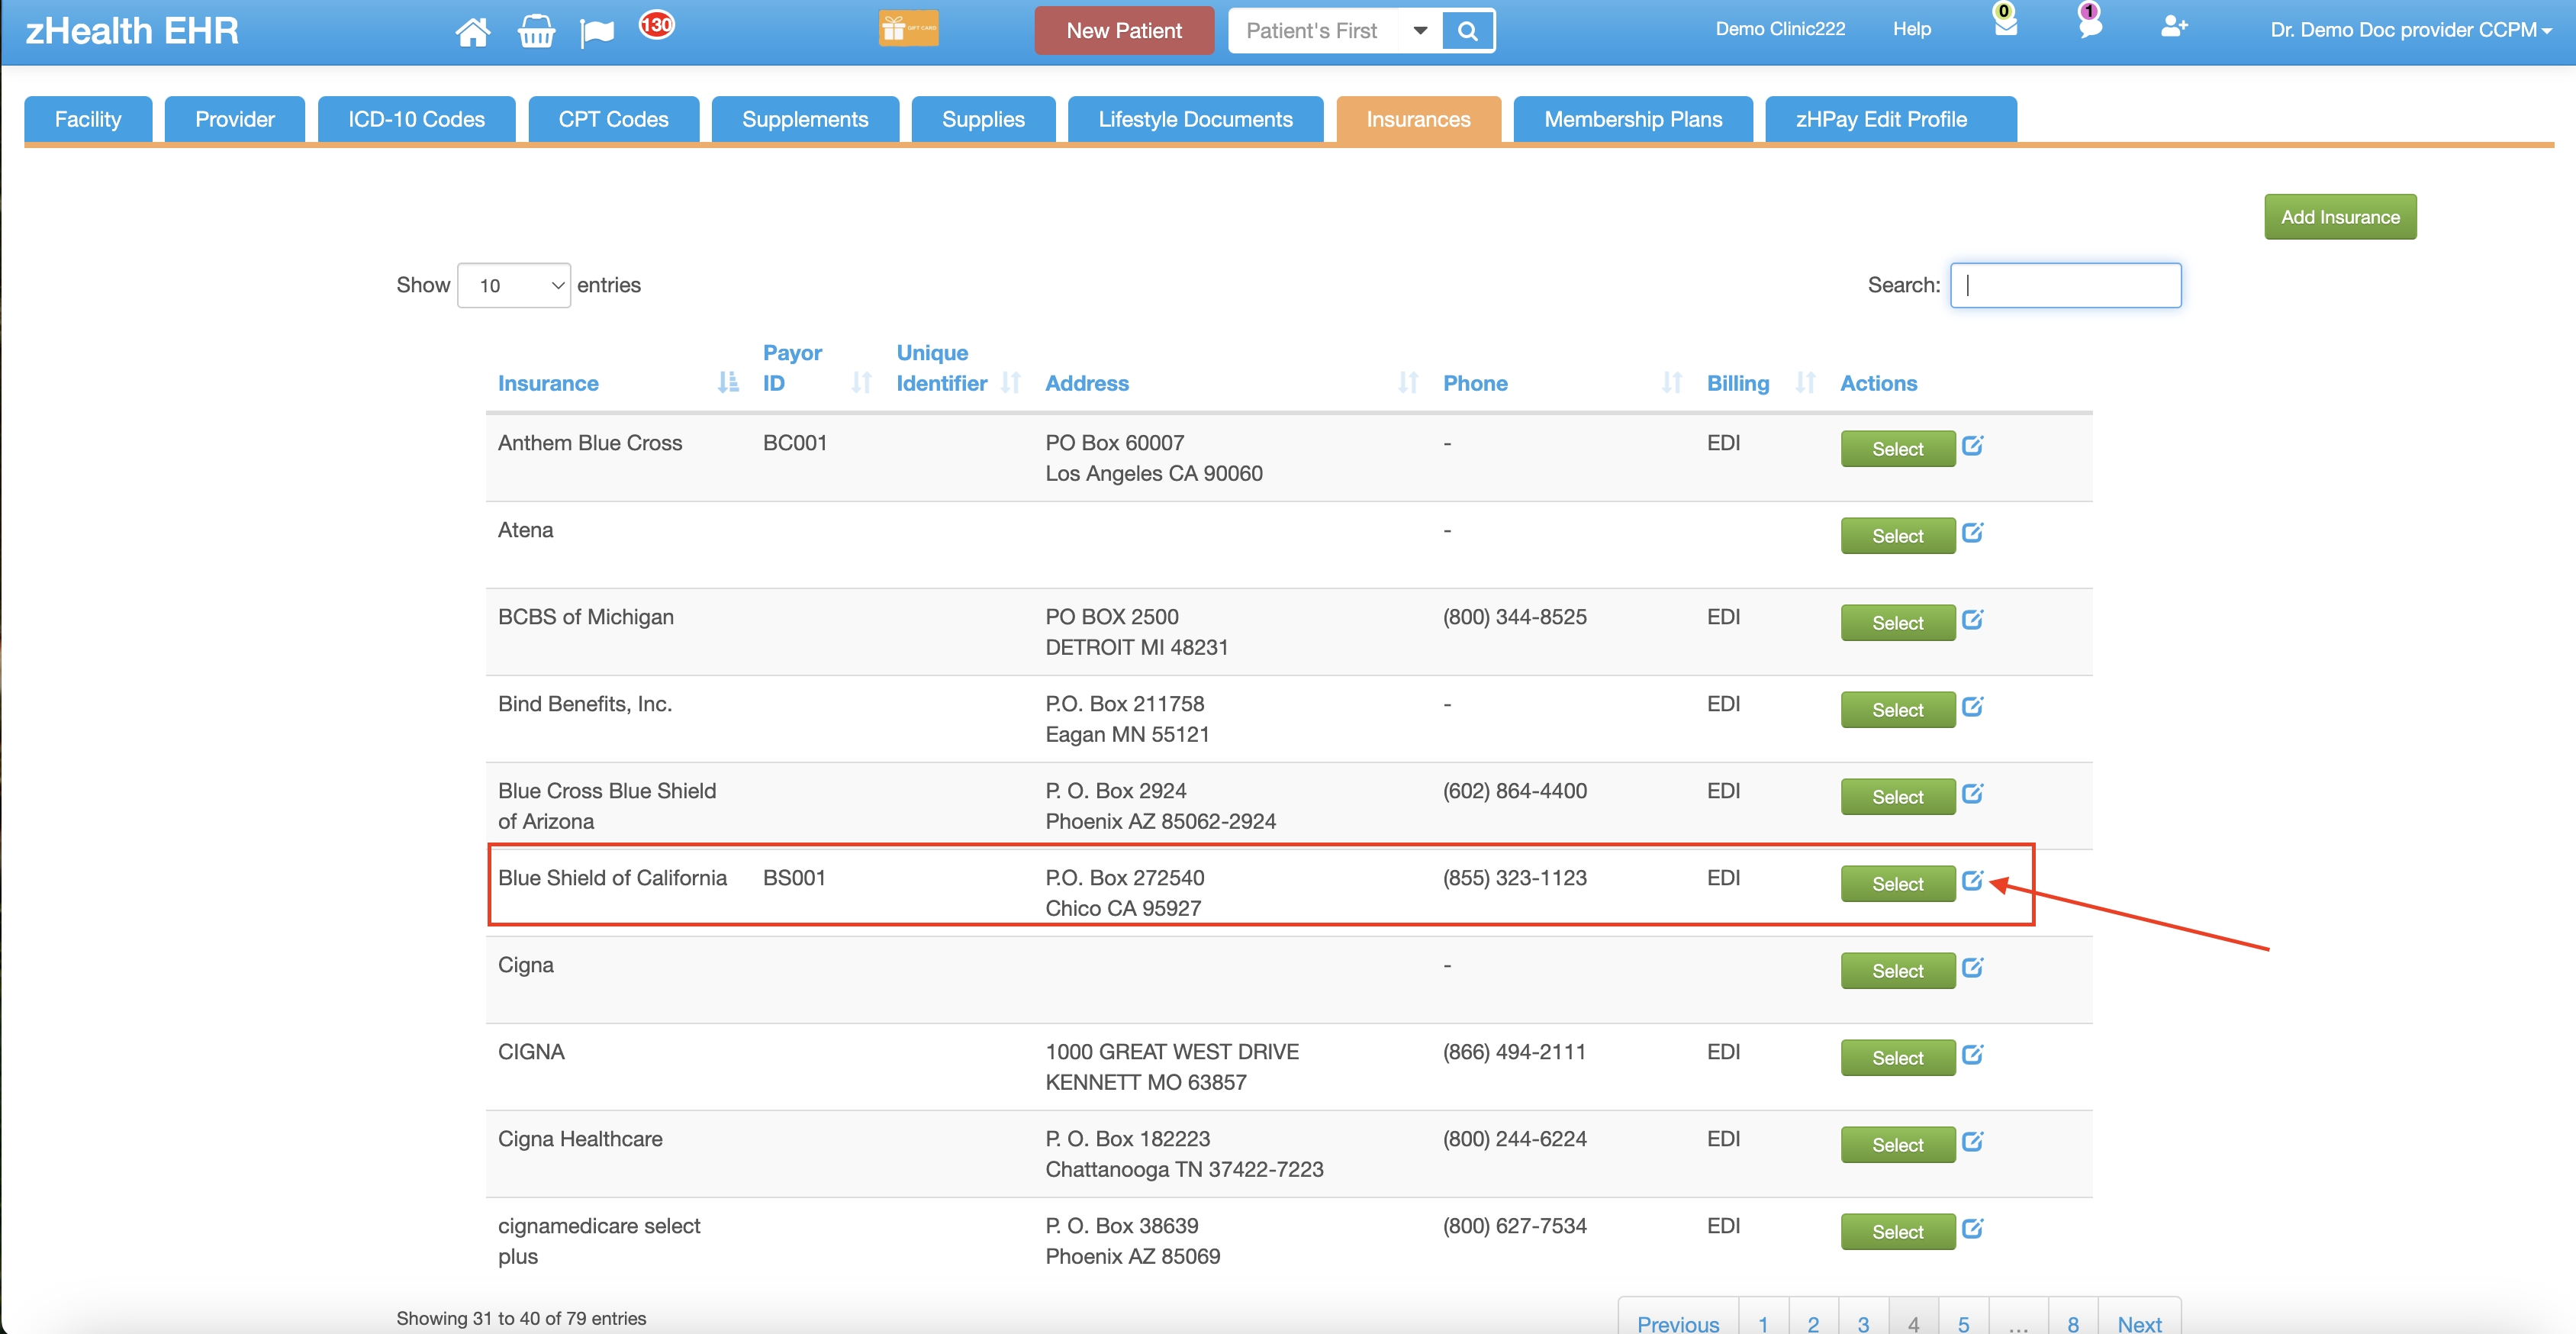
Task: Open the CPT Codes tab
Action: pyautogui.click(x=613, y=119)
